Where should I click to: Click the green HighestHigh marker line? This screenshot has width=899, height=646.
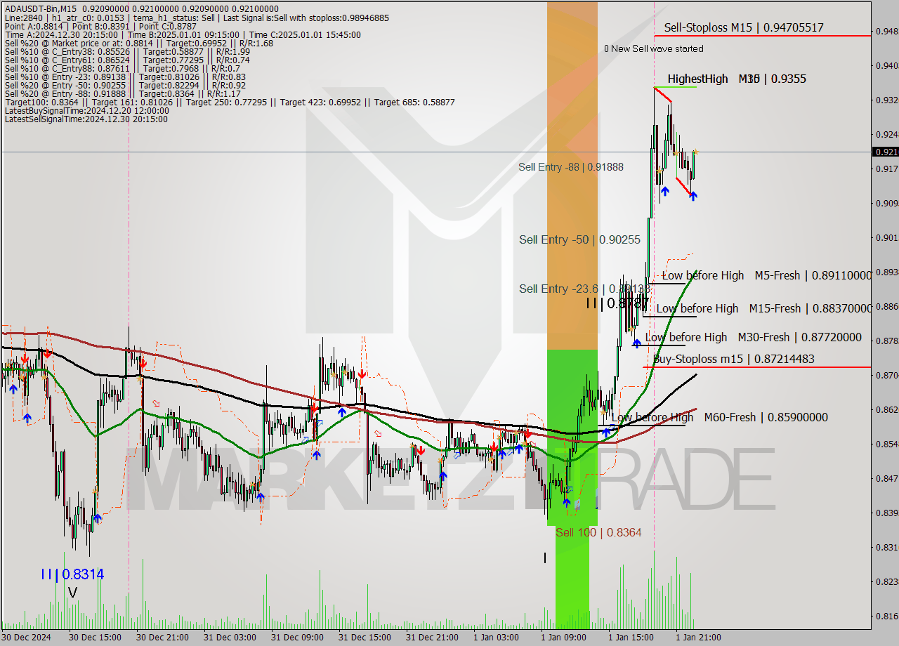coord(676,87)
